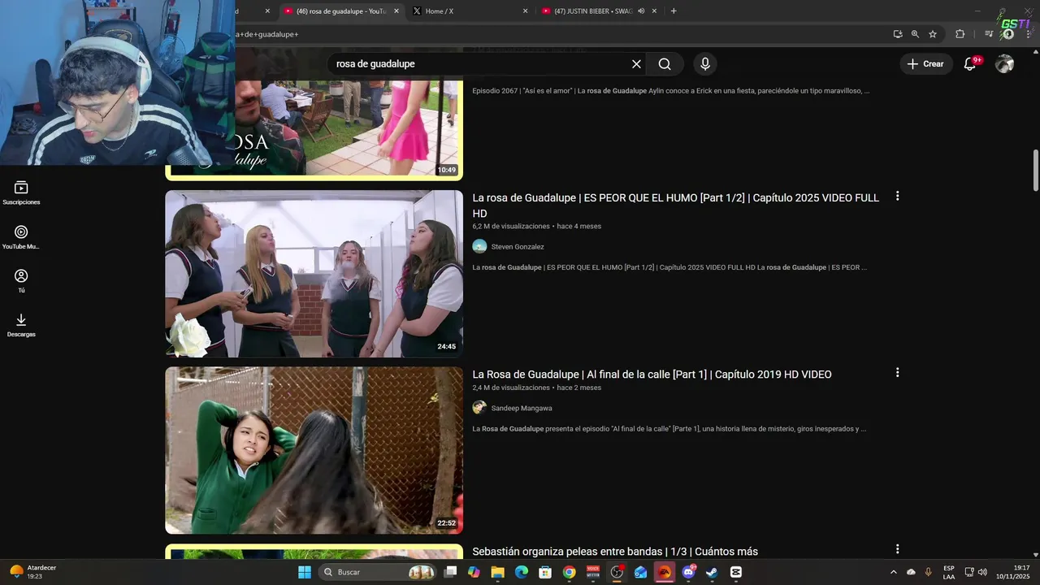Visit Steven Gonzalez channel name
This screenshot has width=1040, height=585.
click(518, 247)
